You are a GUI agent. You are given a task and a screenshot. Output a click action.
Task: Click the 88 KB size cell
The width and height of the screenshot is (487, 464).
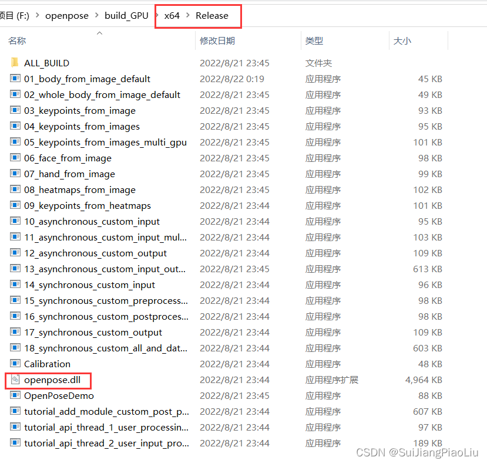pos(430,396)
